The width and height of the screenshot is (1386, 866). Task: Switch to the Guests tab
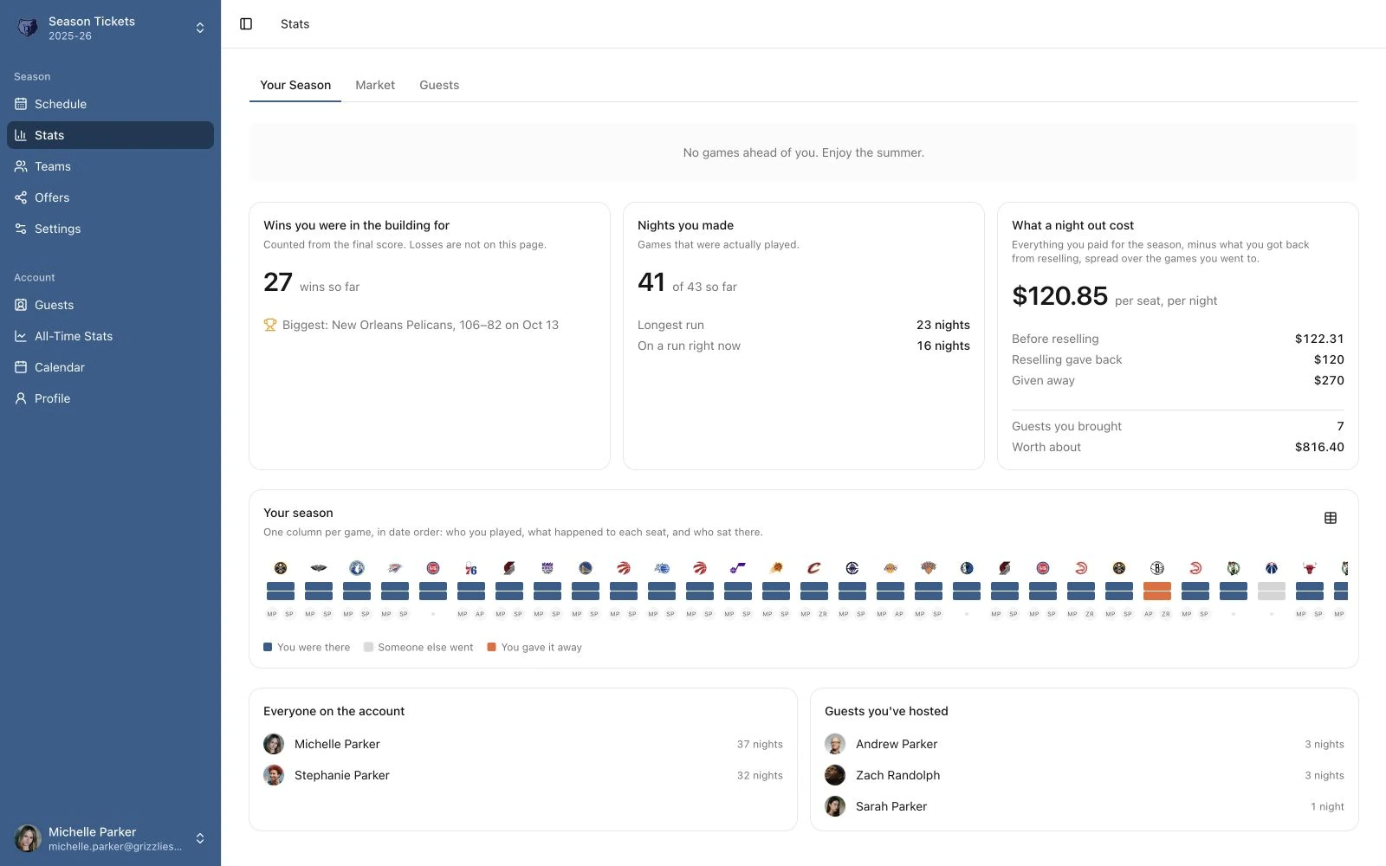439,85
